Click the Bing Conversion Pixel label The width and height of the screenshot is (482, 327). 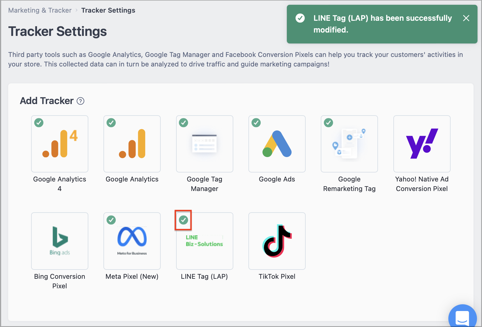pos(60,281)
